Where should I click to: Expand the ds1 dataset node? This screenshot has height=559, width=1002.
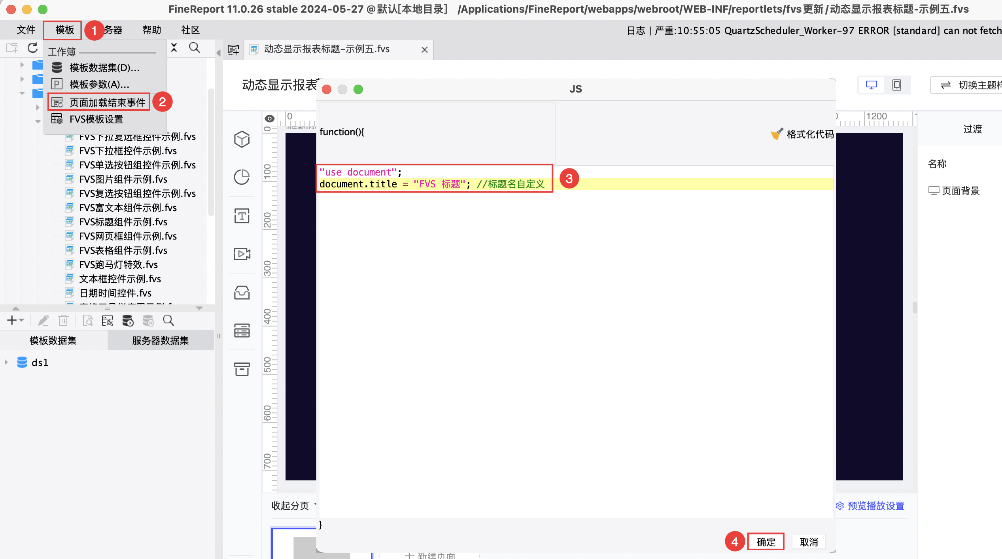pyautogui.click(x=6, y=362)
